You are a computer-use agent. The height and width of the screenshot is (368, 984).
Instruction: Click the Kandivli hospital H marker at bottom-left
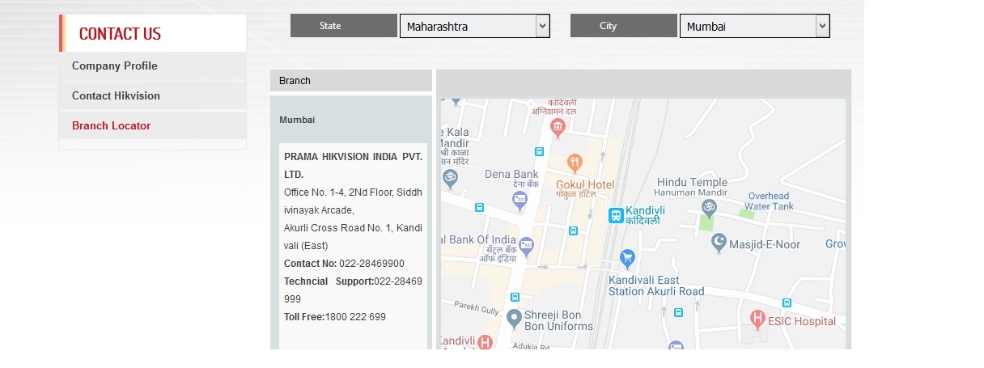point(485,341)
